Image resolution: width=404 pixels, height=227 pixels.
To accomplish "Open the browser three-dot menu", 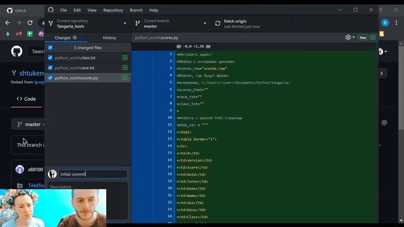I will (396, 23).
